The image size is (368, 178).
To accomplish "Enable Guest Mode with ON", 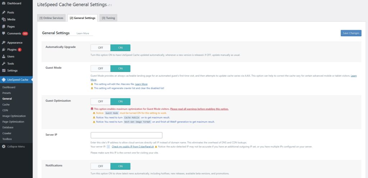I will click(120, 68).
